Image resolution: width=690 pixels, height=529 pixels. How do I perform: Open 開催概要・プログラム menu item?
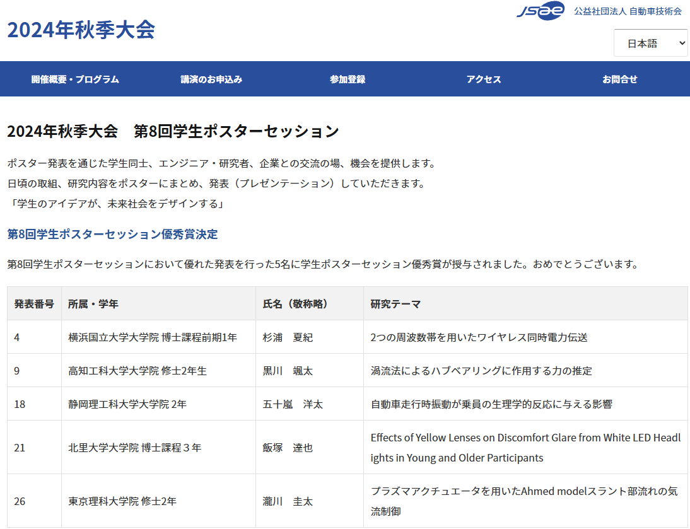(x=75, y=79)
